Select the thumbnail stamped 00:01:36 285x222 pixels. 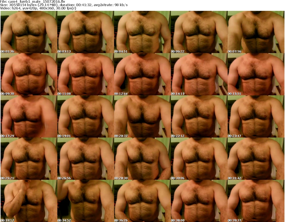tap(29, 32)
